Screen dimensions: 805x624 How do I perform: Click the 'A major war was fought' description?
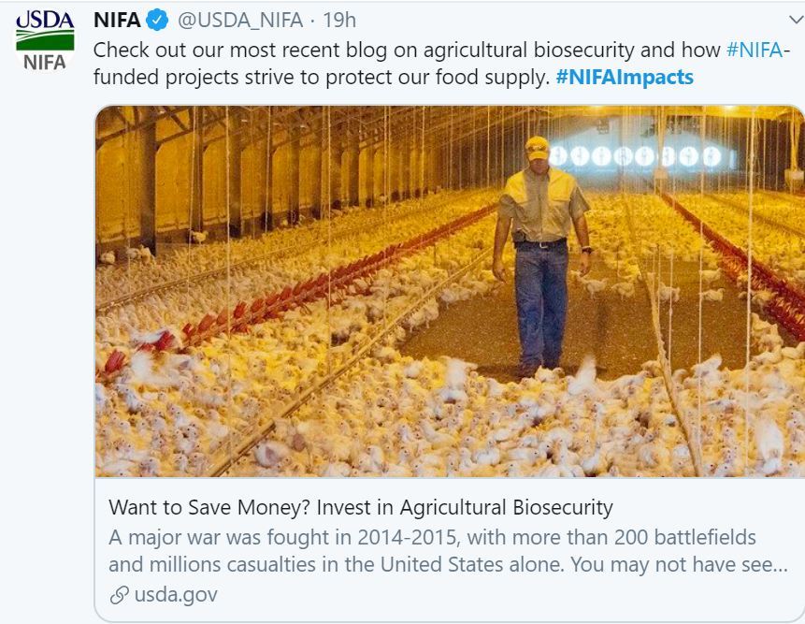tap(432, 538)
